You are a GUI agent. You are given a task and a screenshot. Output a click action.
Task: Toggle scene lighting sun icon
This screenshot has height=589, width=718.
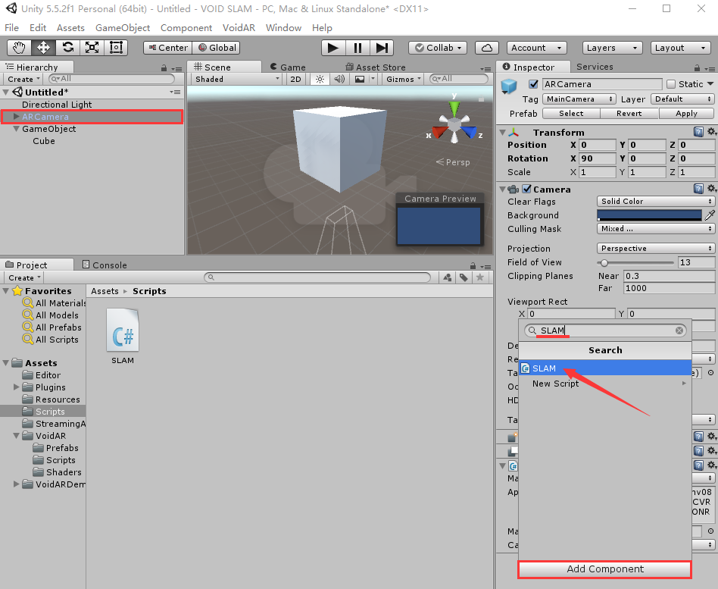[x=320, y=80]
